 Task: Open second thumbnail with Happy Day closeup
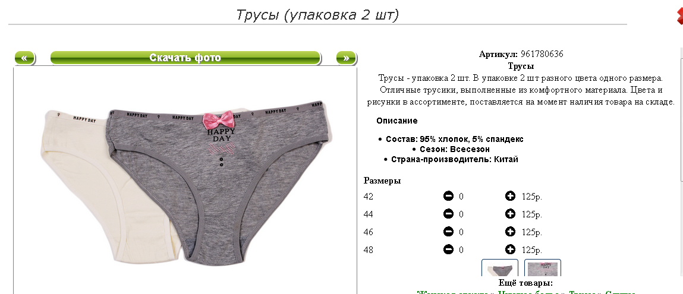542,268
